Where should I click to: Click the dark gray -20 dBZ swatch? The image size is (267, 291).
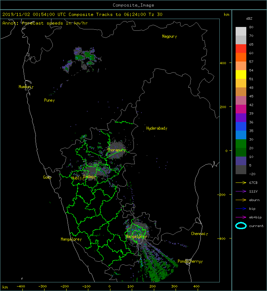pyautogui.click(x=241, y=170)
